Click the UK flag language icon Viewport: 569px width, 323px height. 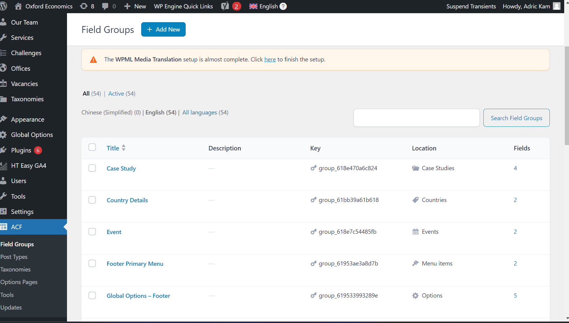(x=253, y=6)
